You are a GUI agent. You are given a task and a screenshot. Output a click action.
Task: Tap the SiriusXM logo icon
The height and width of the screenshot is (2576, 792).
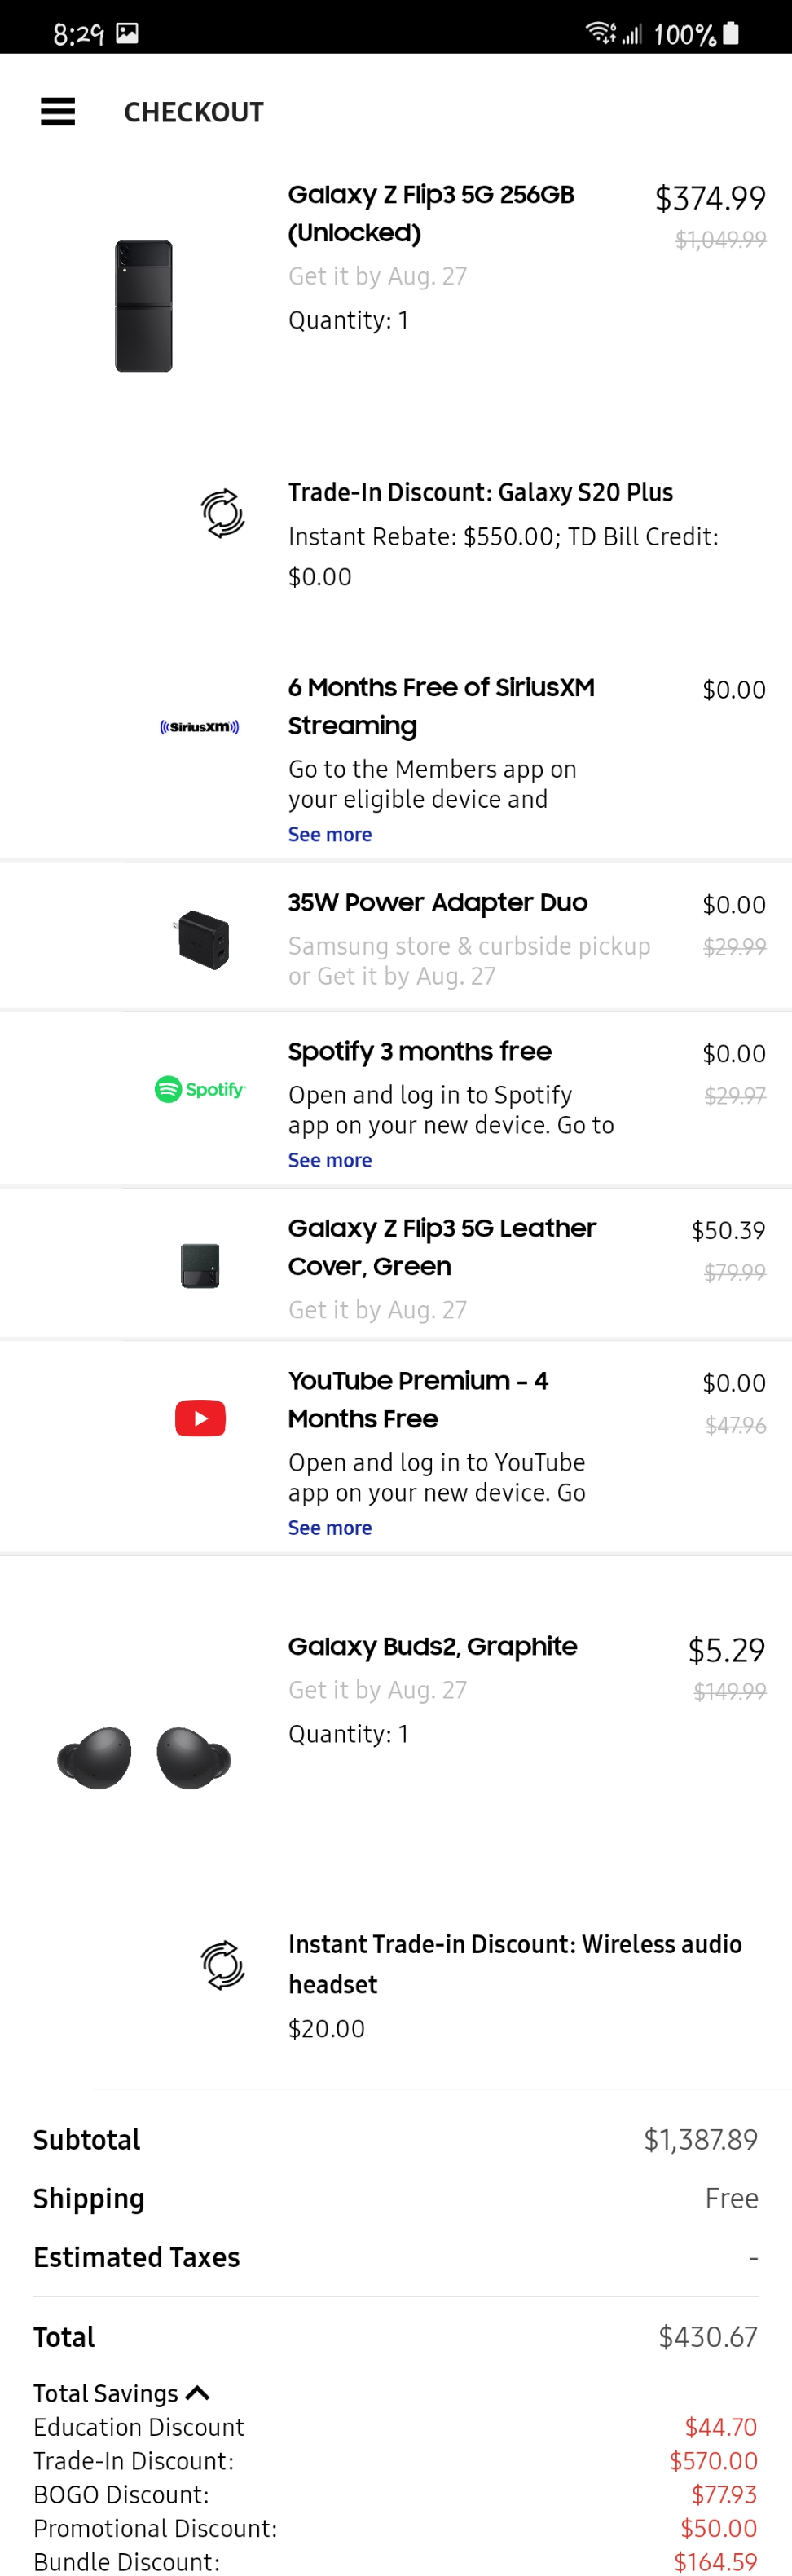(x=200, y=727)
